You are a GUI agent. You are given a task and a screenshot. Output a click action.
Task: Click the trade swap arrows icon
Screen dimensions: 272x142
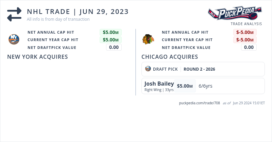(14, 14)
